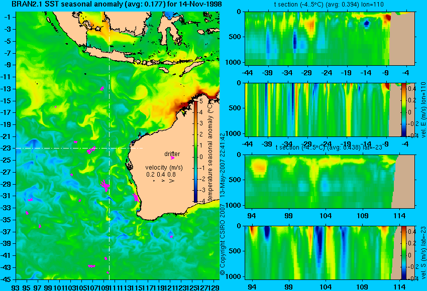The width and height of the screenshot is (427, 291).
Task: Click the '-1' tick on the map latitude axis
Action: tap(8, 17)
